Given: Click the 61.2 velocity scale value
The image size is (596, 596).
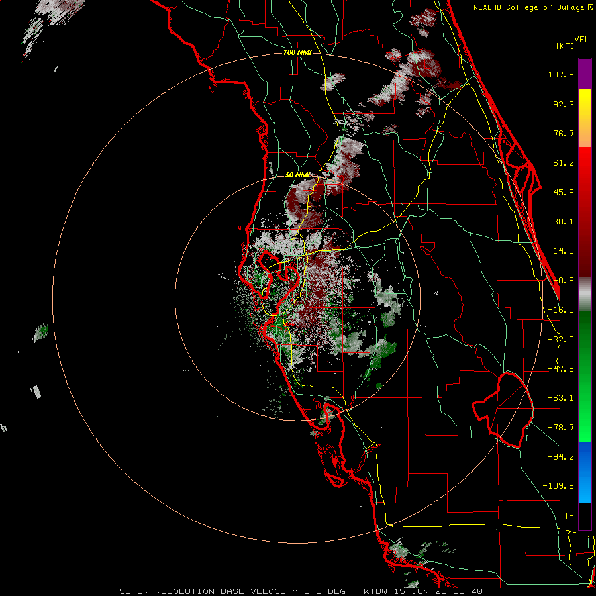Looking at the screenshot, I should click(564, 163).
